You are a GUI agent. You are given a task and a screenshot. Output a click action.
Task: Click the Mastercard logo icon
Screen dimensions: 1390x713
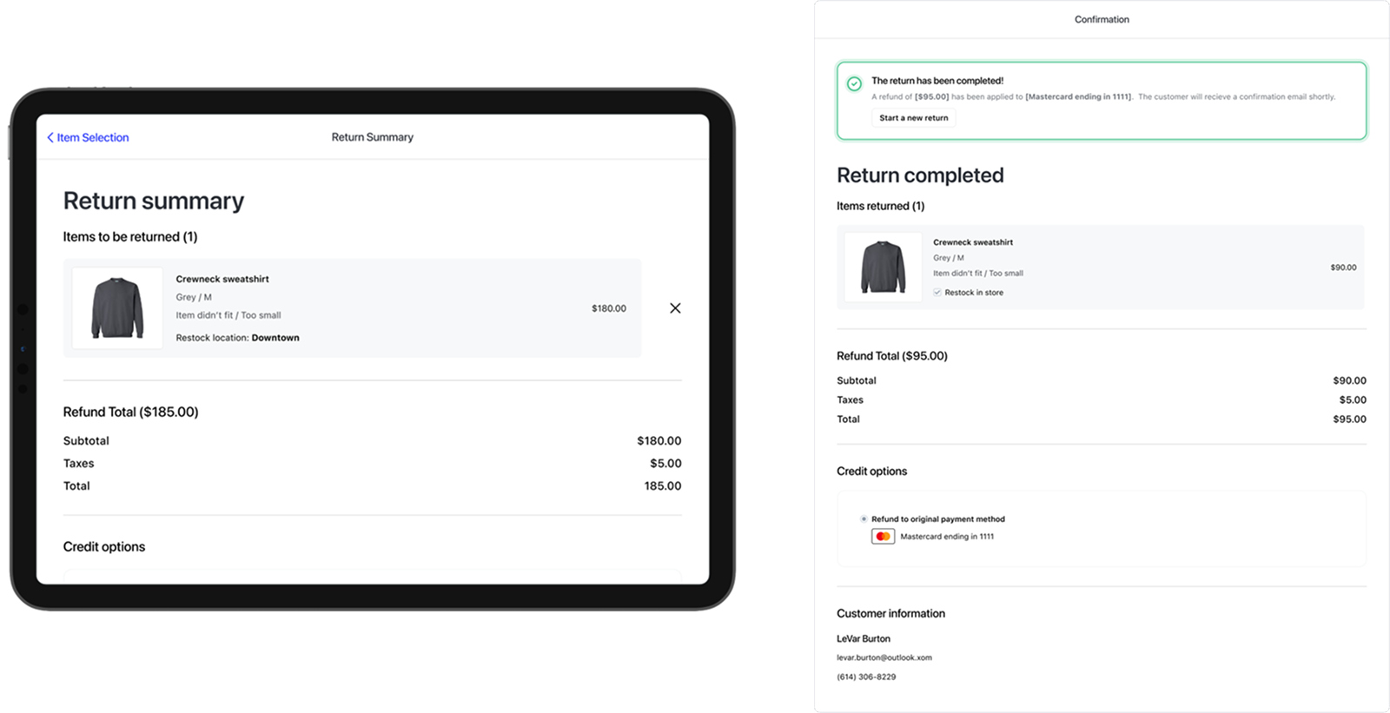(883, 537)
